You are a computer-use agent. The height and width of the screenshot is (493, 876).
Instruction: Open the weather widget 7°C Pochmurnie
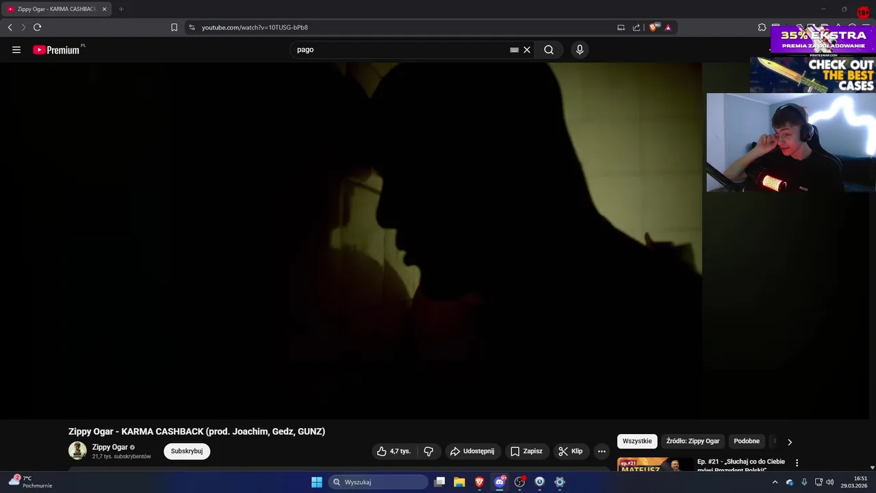tap(31, 481)
